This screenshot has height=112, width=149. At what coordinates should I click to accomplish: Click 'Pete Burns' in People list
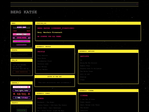coord(42,58)
